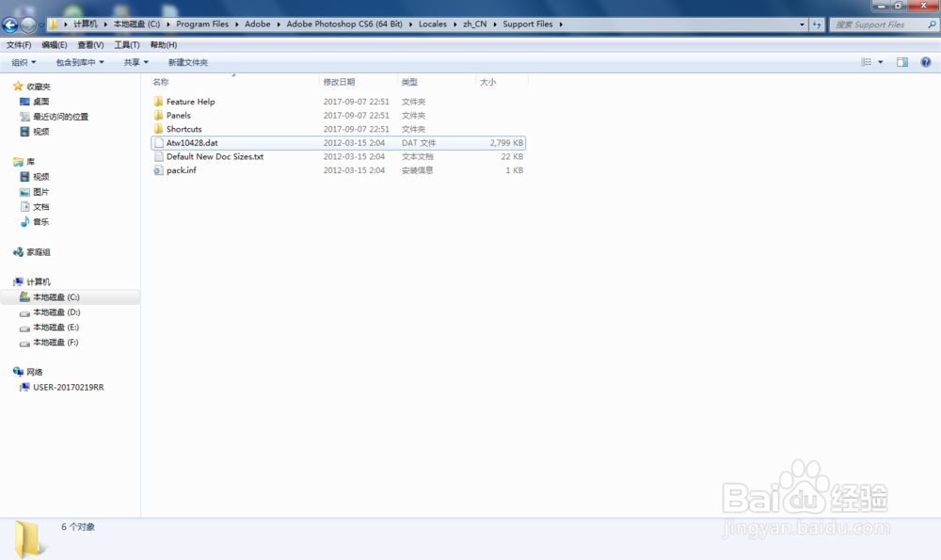Select the Default New Doc Sizes.txt icon

(158, 156)
